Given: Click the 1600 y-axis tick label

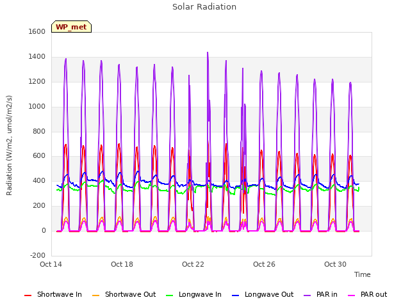Looking at the screenshot, I should pos(37,31).
